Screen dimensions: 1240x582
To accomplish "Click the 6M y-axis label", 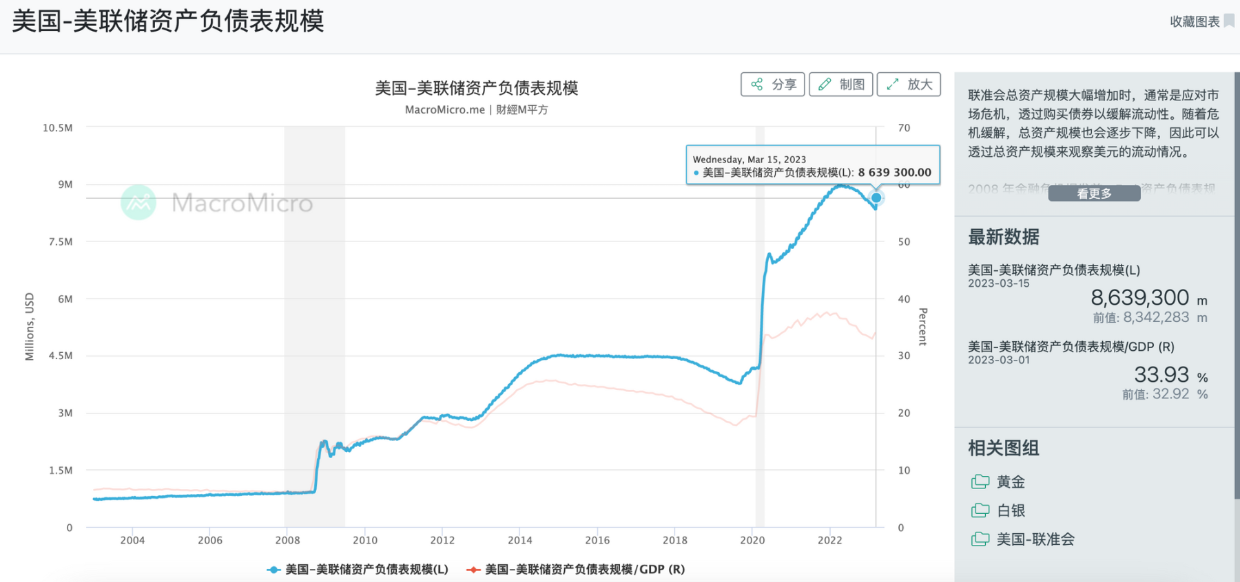I will (65, 299).
